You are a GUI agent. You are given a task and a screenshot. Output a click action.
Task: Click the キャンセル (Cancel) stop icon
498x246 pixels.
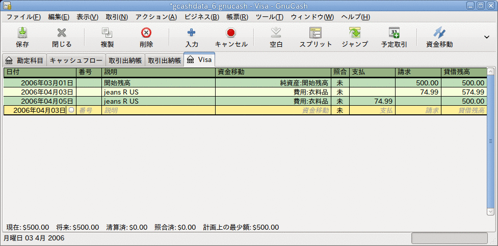click(x=231, y=33)
